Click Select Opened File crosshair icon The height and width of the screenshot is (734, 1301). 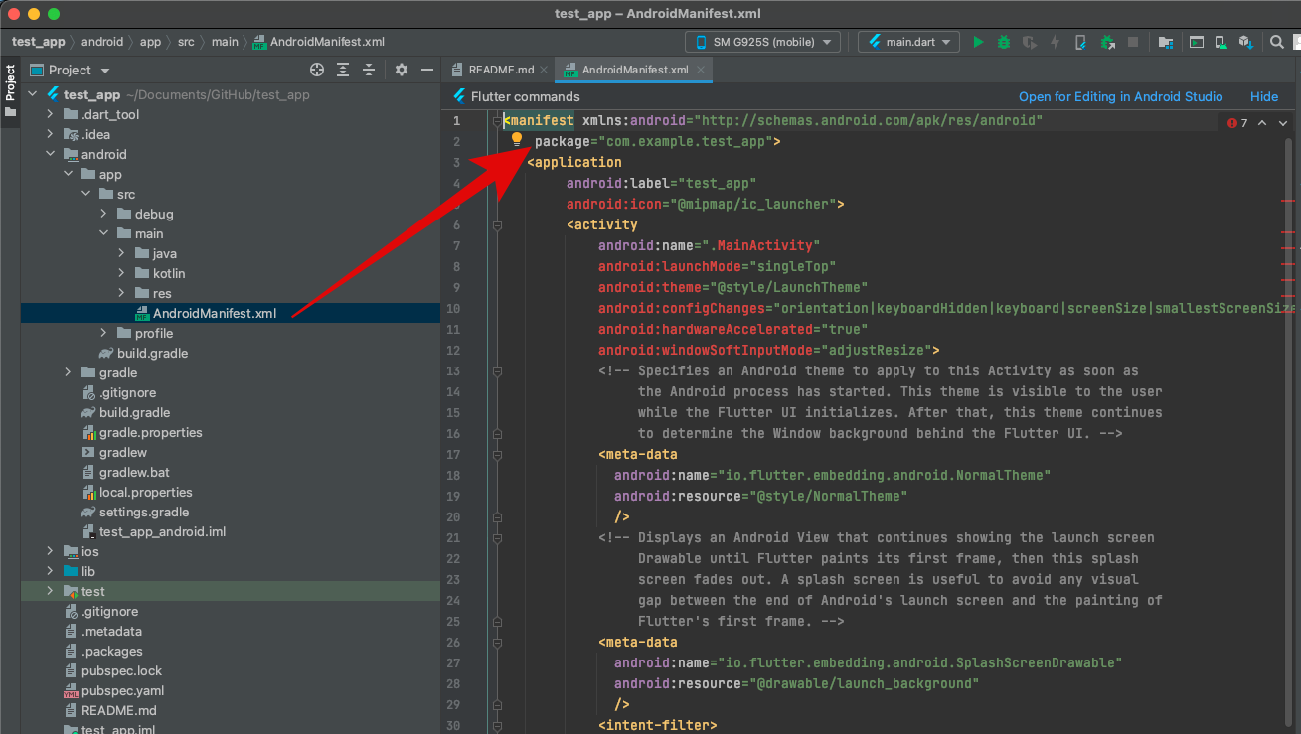tap(317, 70)
